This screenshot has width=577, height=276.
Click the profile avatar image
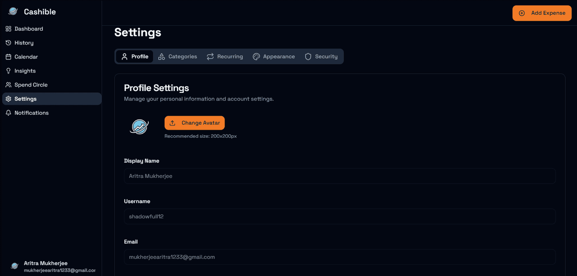pos(139,127)
